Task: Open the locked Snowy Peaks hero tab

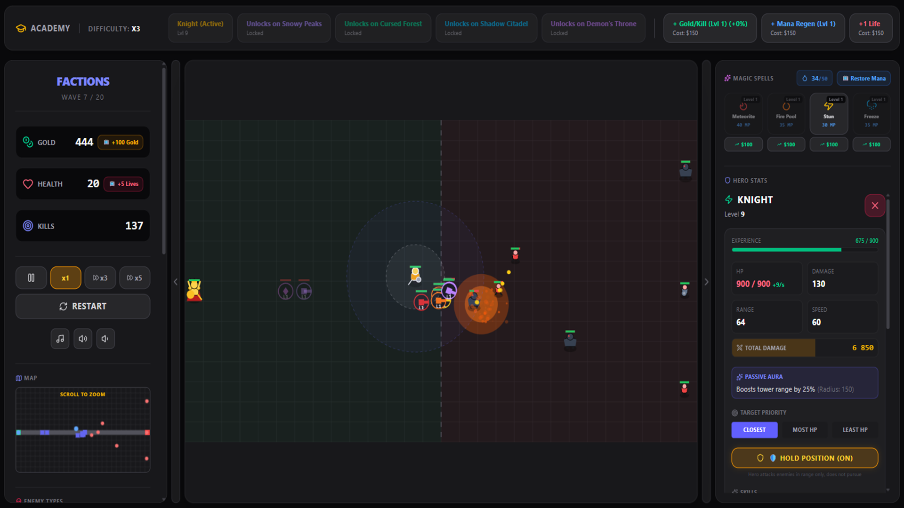Action: (x=283, y=28)
